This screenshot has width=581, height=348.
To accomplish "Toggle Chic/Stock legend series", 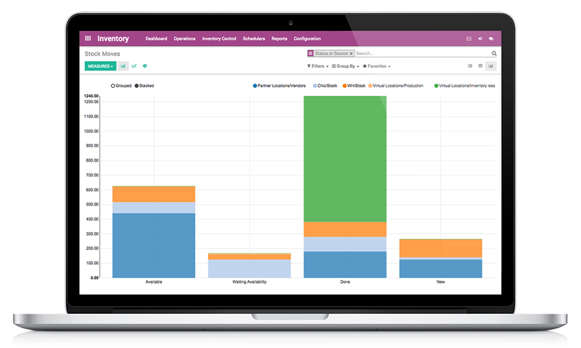I will pyautogui.click(x=325, y=86).
